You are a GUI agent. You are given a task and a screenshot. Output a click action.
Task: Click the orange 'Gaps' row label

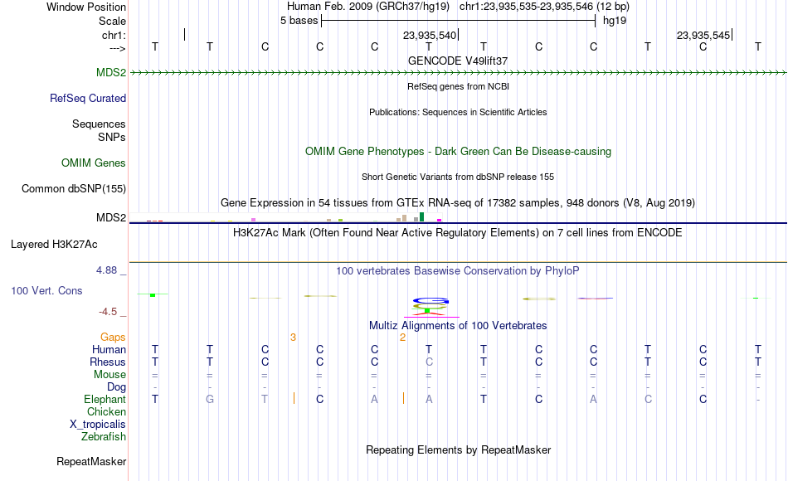(x=113, y=337)
